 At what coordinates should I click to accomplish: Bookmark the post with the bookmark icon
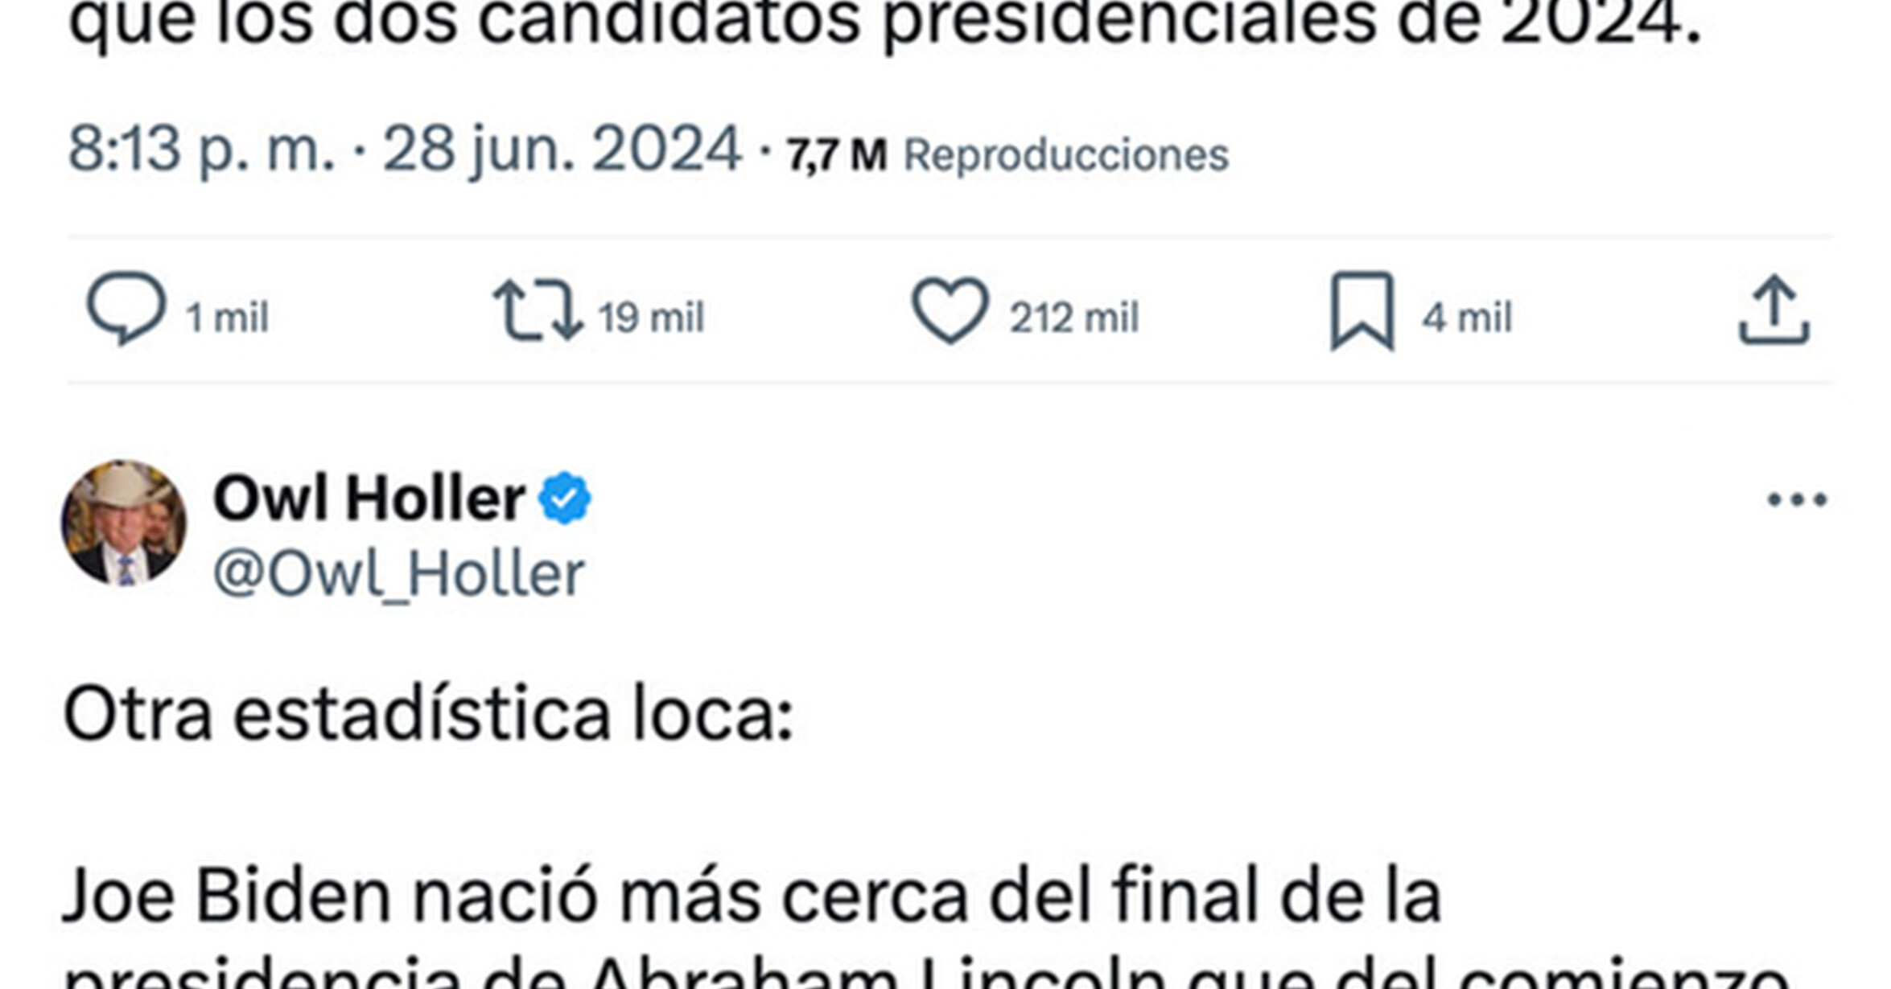[x=1362, y=310]
